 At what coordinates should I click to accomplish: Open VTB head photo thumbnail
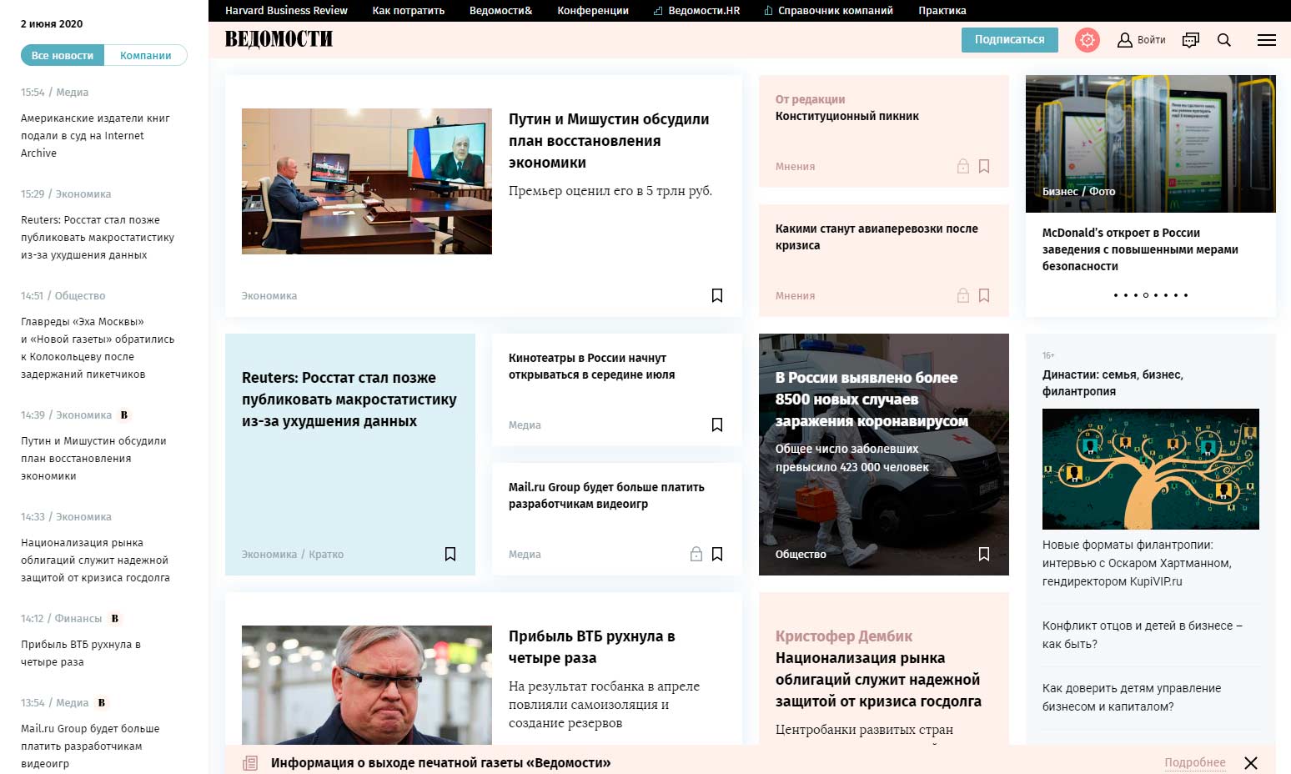click(x=367, y=684)
